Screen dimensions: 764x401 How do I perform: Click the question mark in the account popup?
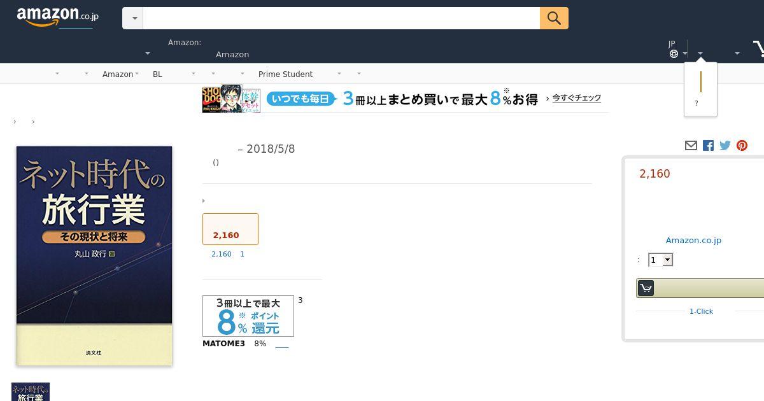697,103
